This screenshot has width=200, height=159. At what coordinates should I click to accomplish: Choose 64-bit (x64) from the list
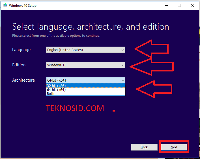point(86,90)
